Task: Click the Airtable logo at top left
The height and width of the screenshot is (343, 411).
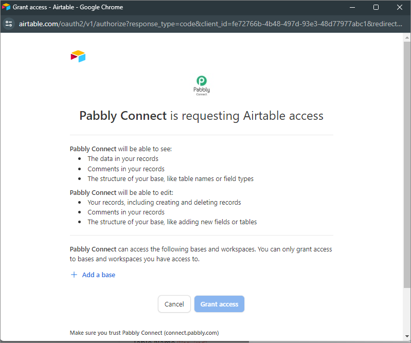Action: (78, 57)
